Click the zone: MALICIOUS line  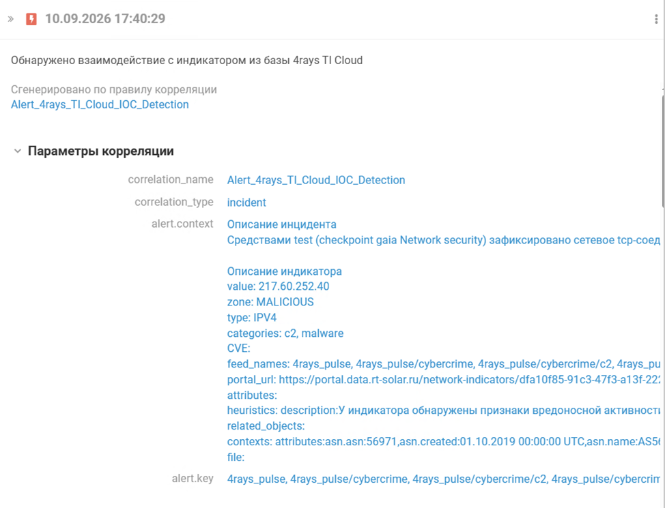coord(270,302)
